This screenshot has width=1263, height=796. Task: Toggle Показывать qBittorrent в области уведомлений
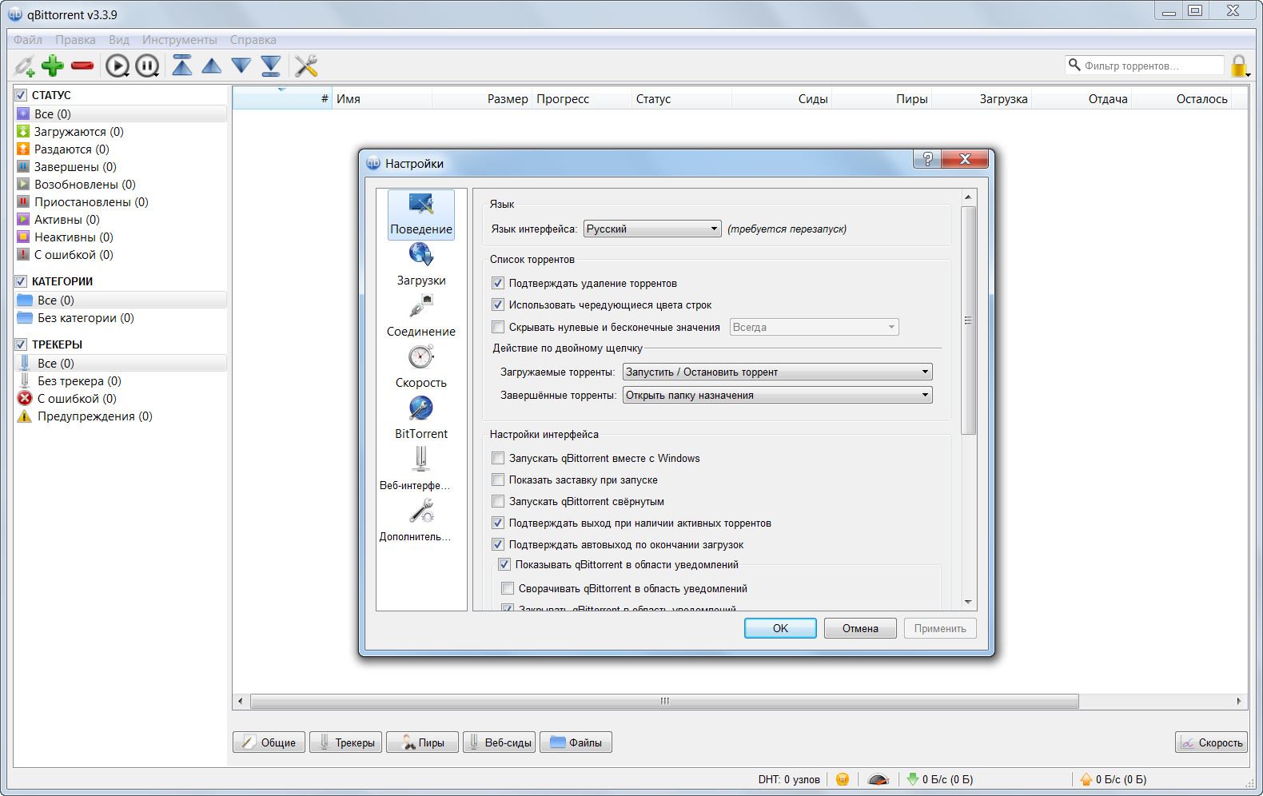point(504,564)
